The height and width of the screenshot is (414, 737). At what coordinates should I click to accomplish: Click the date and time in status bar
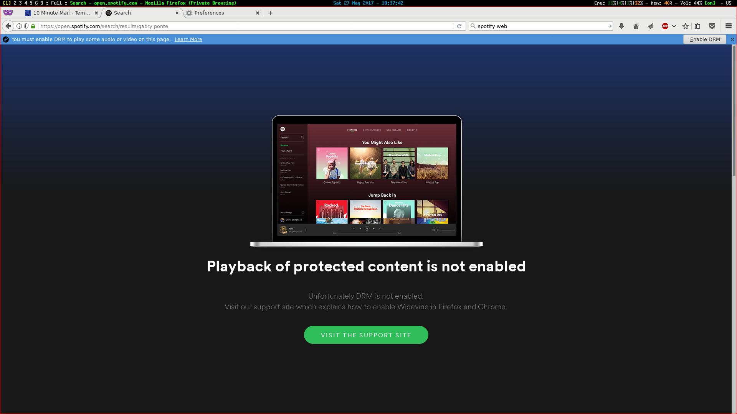[368, 3]
